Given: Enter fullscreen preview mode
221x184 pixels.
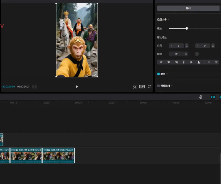Looking at the screenshot, I should (x=150, y=87).
